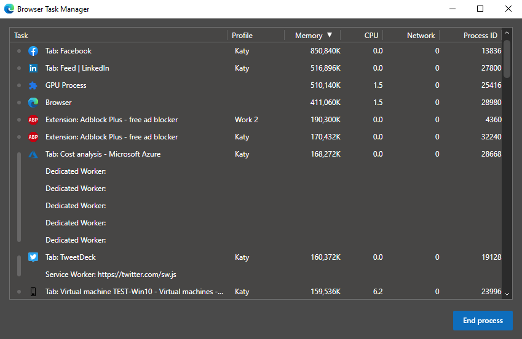Click the Edge Browser process icon
The width and height of the screenshot is (522, 339).
pyautogui.click(x=33, y=103)
